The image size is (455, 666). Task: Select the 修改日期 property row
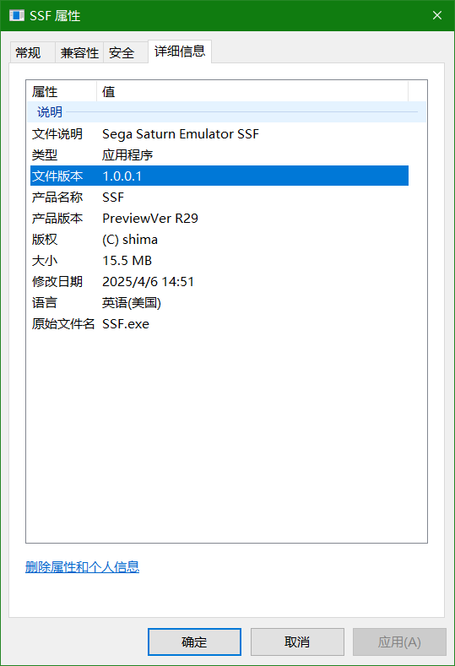[x=219, y=282]
